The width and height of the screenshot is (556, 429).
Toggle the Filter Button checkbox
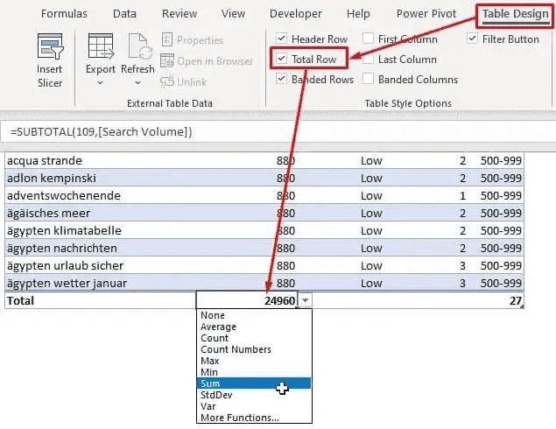[x=472, y=38]
